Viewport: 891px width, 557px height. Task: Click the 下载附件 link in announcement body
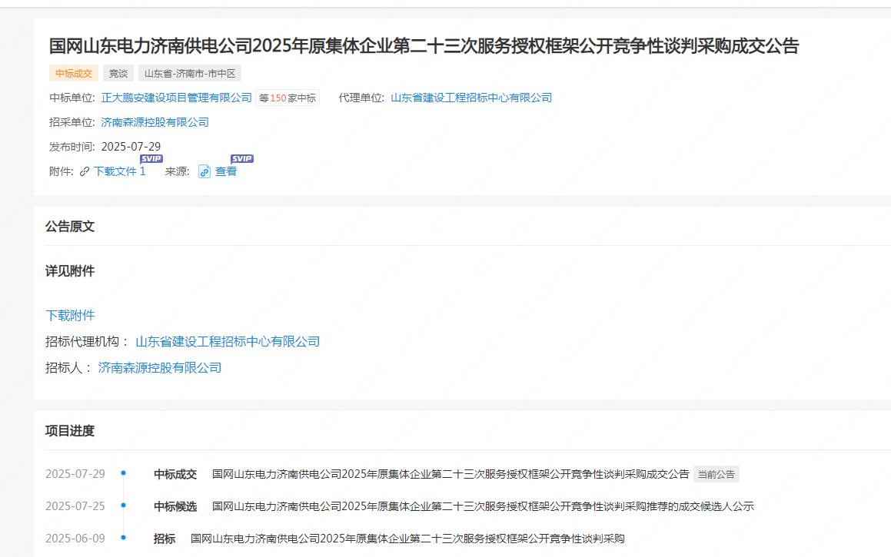pos(70,315)
